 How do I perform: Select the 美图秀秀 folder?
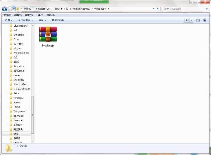[18, 129]
